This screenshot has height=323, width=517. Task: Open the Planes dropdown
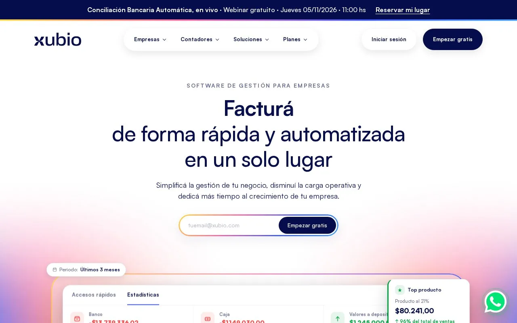295,40
